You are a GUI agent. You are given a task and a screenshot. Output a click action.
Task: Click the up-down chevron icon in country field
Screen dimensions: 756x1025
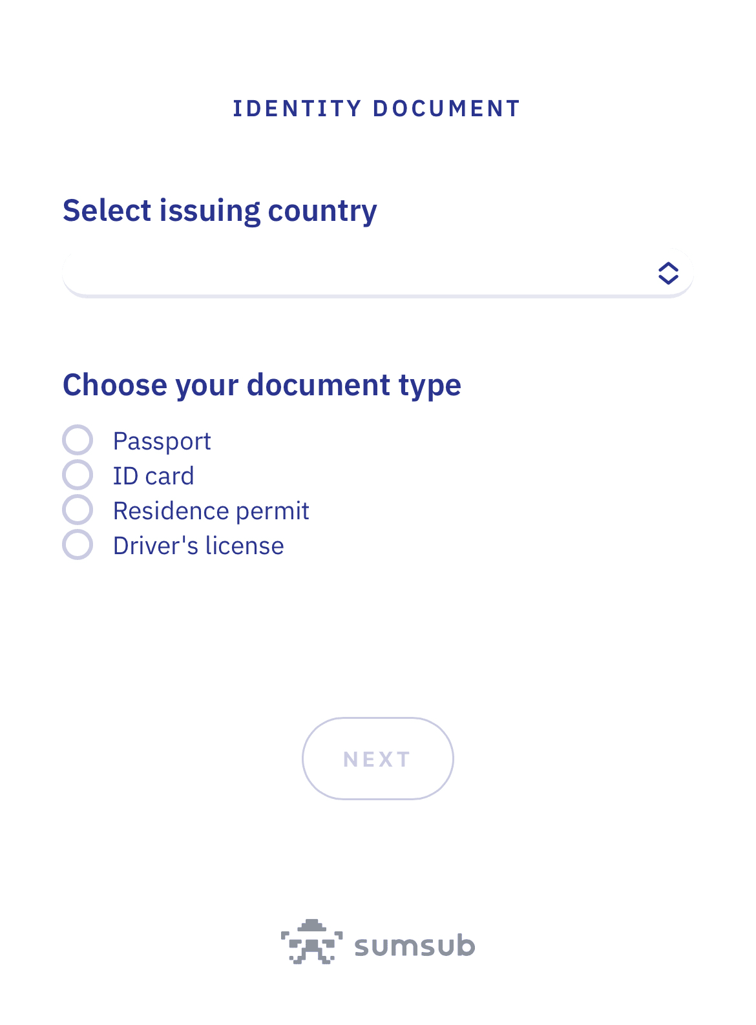pyautogui.click(x=668, y=273)
